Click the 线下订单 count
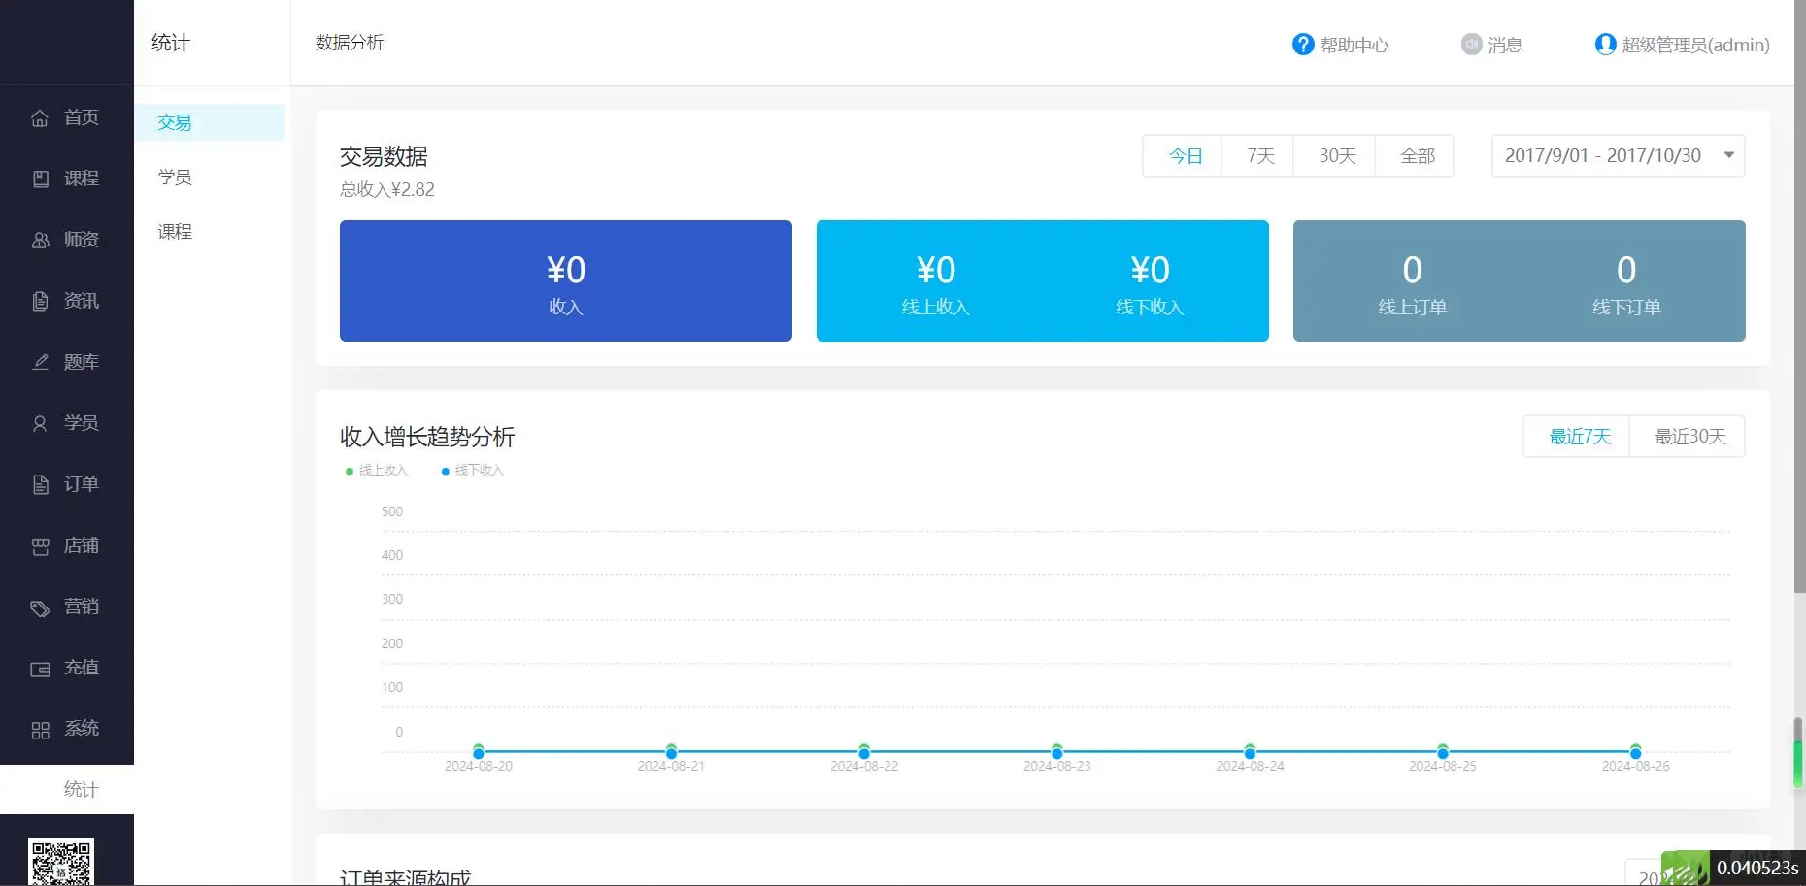1806x886 pixels. click(1626, 270)
